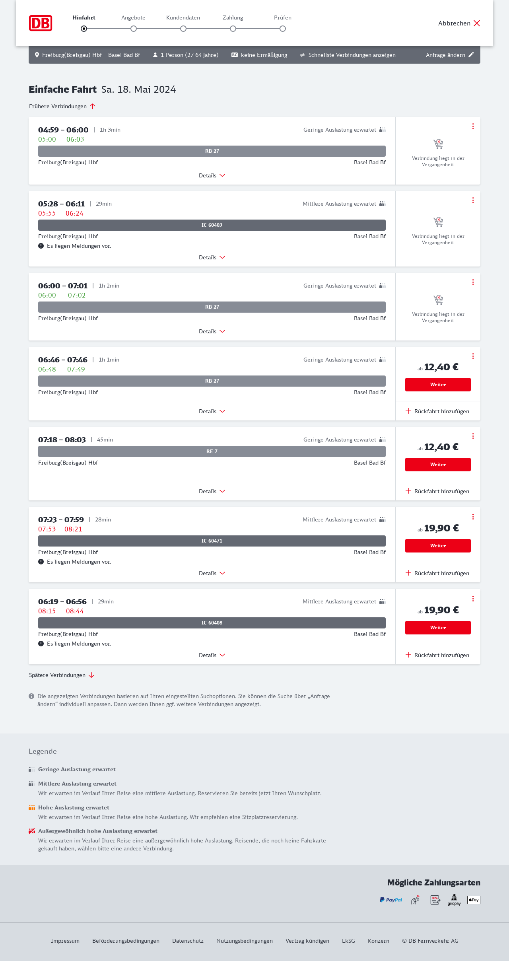Viewport: 509px width, 961px height.
Task: Click the DB logo
Action: [41, 23]
